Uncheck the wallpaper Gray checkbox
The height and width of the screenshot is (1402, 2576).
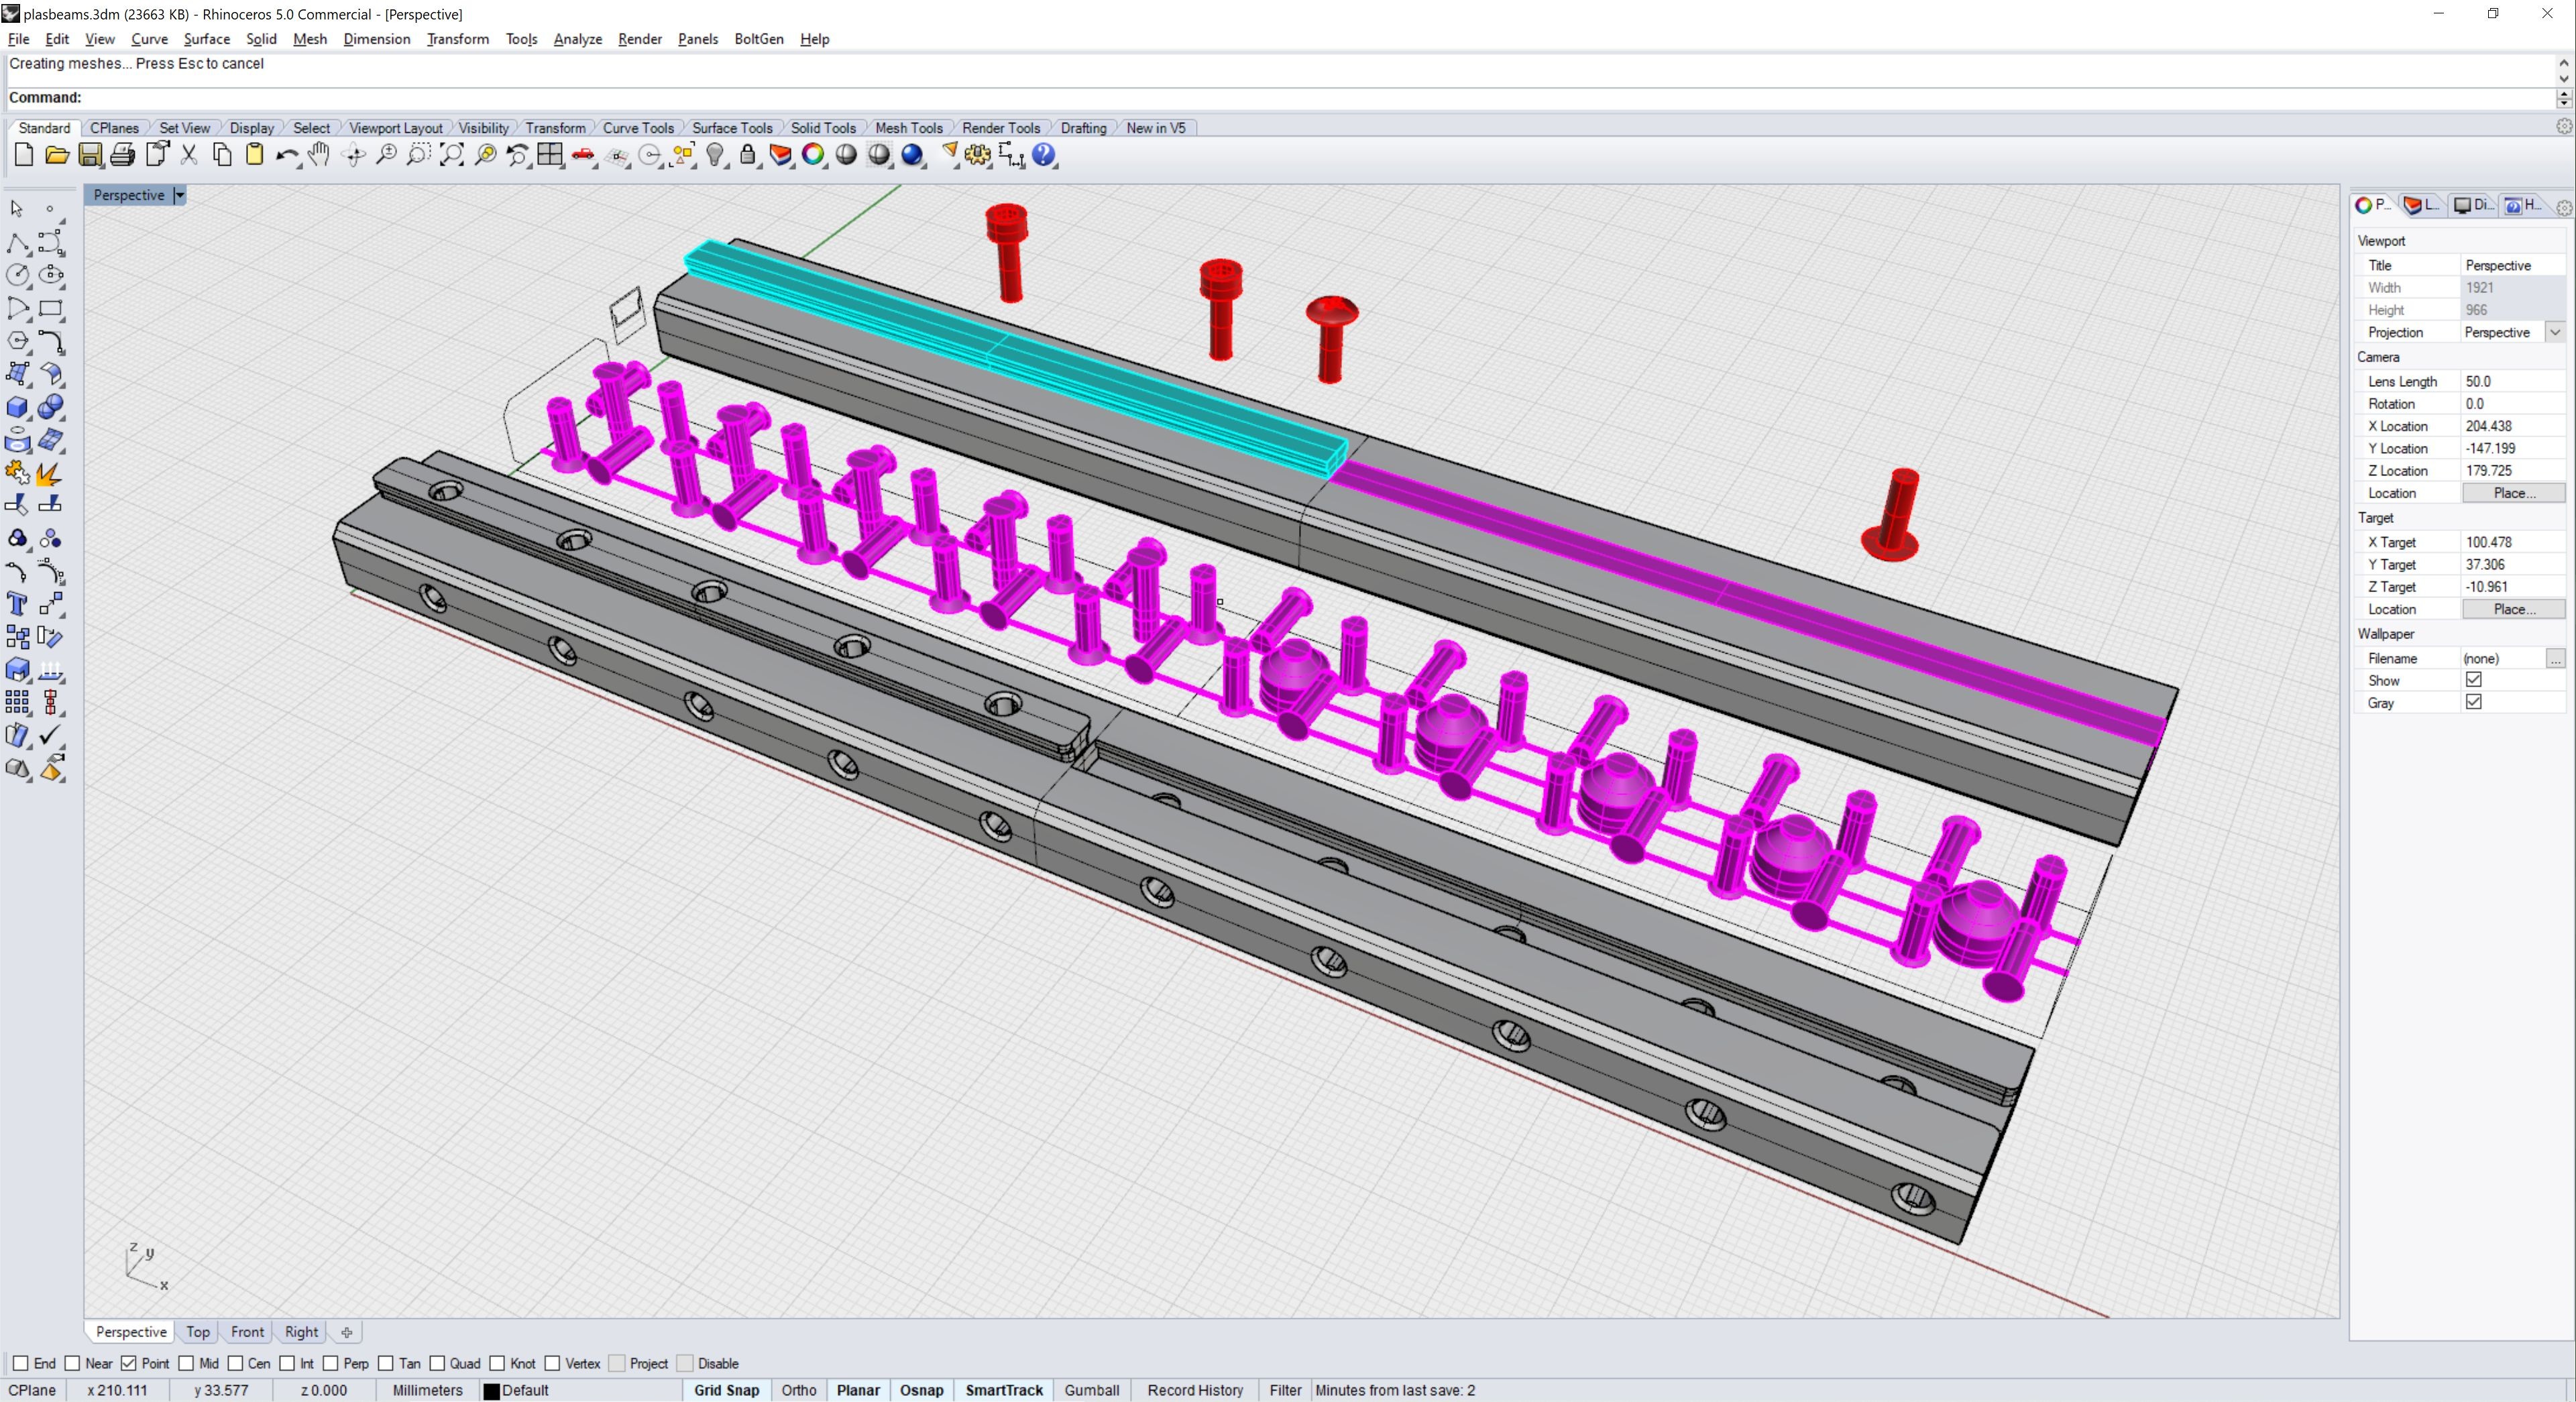click(2474, 702)
